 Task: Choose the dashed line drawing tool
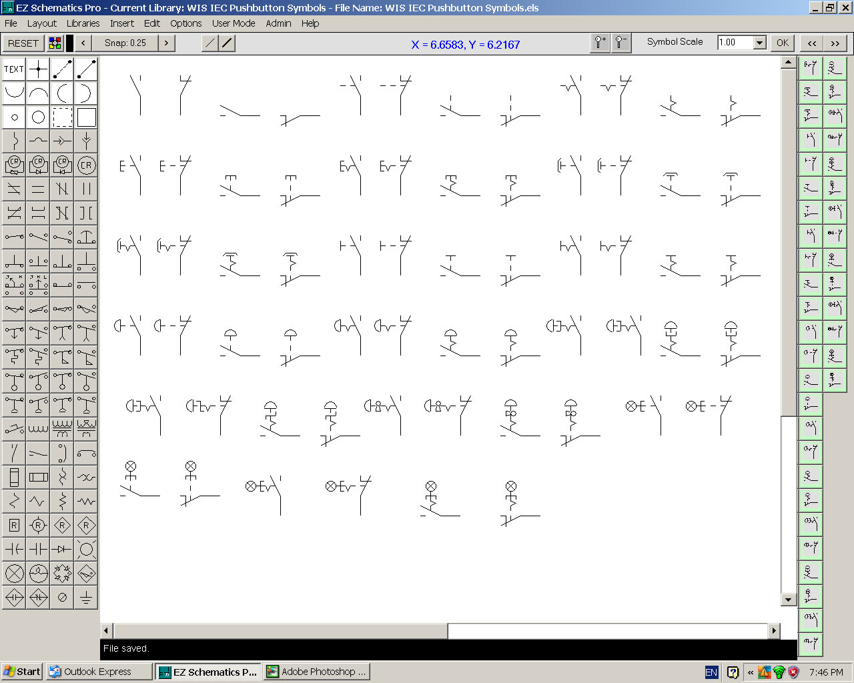(62, 69)
